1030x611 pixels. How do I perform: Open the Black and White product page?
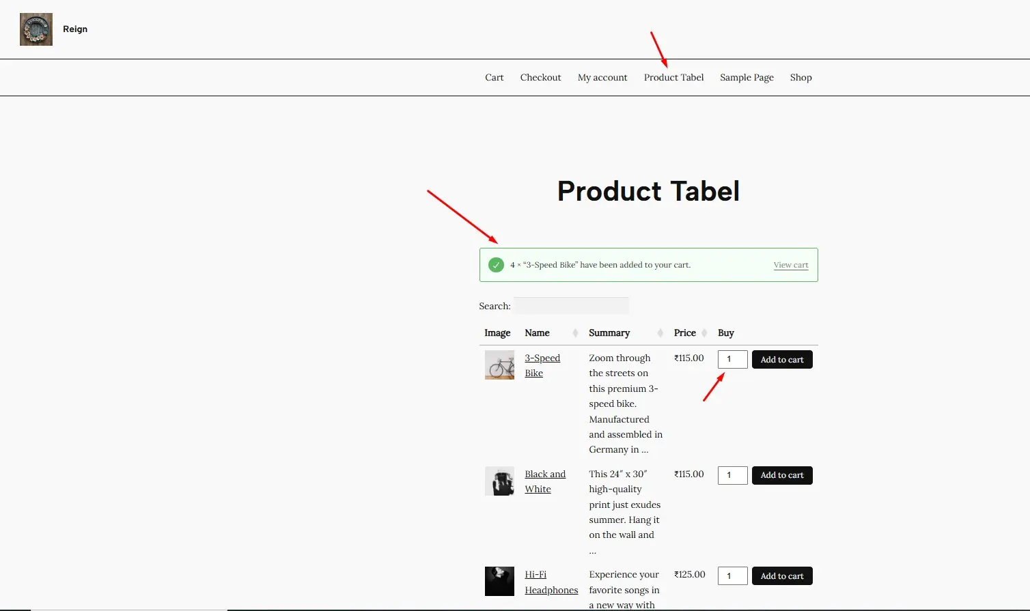point(544,481)
